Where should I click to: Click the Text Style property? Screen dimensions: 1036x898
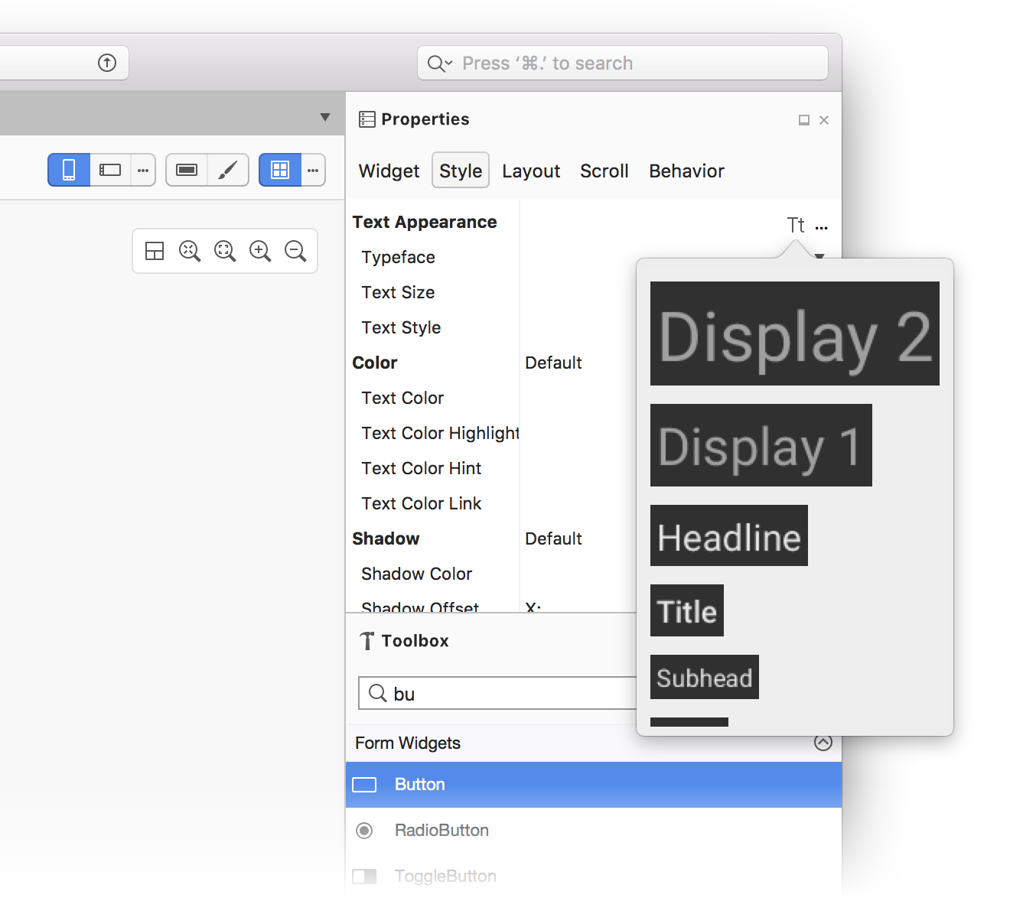(401, 327)
